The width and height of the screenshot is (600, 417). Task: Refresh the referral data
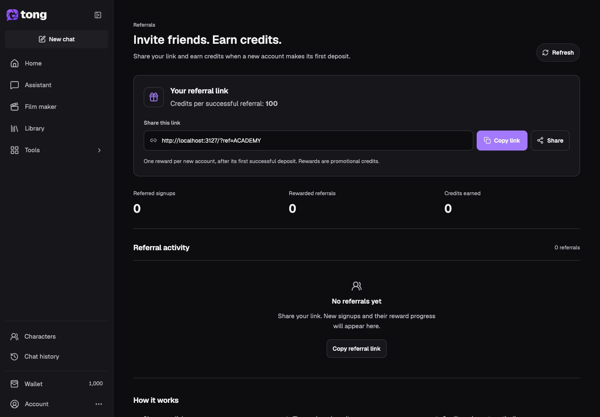pos(558,53)
